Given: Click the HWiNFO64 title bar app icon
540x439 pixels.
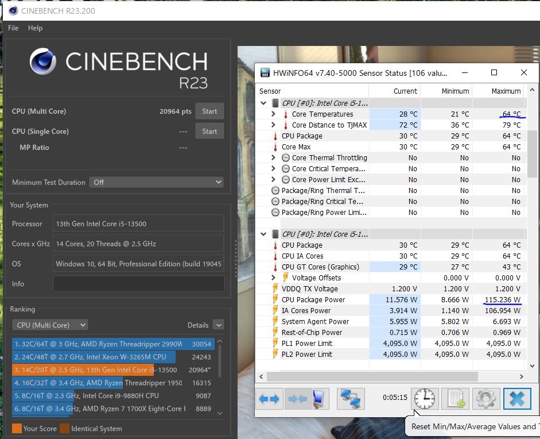Looking at the screenshot, I should tap(265, 73).
